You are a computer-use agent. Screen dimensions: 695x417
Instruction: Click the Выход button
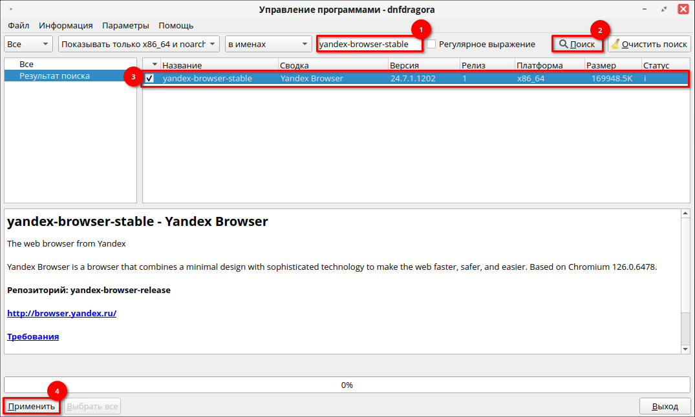pyautogui.click(x=665, y=406)
